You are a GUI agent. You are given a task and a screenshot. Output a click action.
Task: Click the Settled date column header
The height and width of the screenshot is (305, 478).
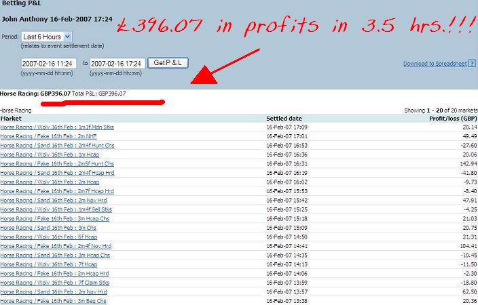284,119
